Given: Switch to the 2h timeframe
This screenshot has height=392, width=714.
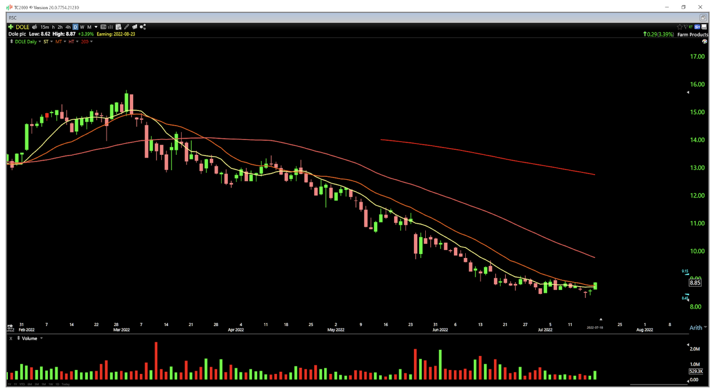Looking at the screenshot, I should tap(60, 26).
